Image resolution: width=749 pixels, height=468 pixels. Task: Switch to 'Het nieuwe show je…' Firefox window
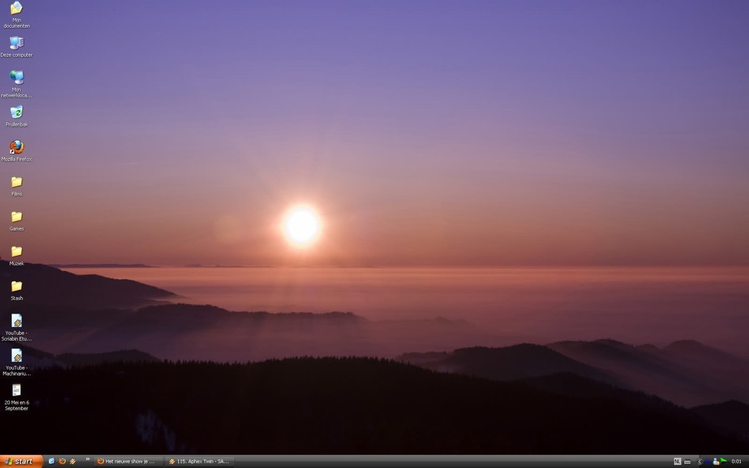128,461
